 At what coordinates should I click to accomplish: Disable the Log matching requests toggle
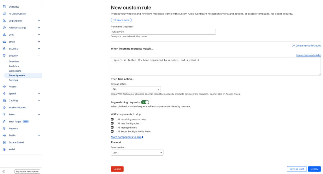(x=145, y=102)
